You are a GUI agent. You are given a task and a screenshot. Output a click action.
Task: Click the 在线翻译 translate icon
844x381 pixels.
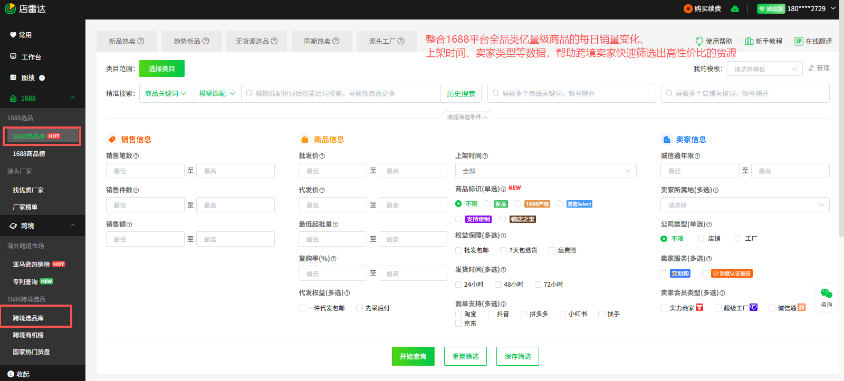click(x=799, y=41)
